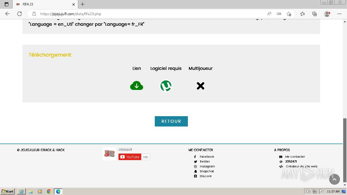Click the volume speaker tray icon
This screenshot has width=347, height=195.
pyautogui.click(x=308, y=191)
